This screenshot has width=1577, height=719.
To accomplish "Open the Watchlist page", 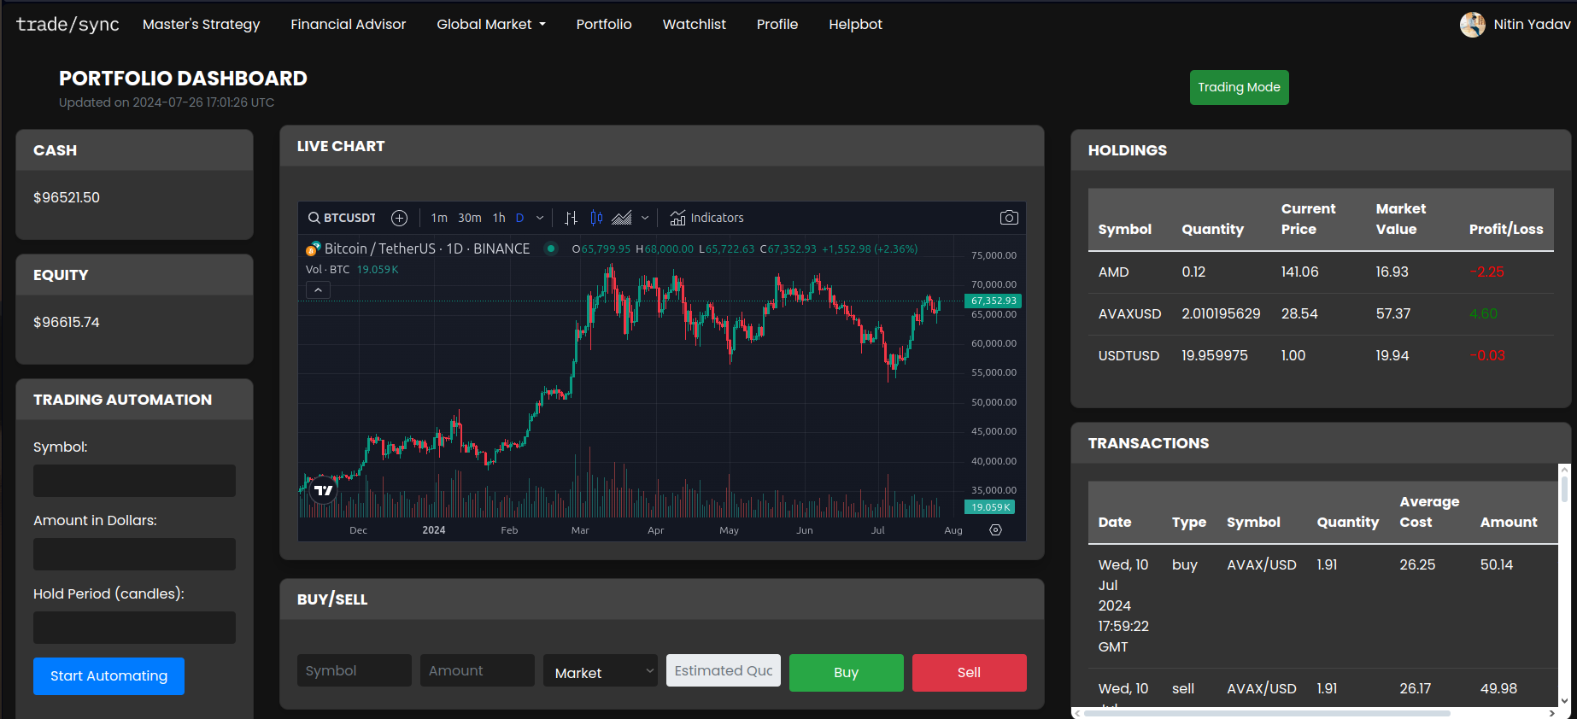I will (694, 24).
